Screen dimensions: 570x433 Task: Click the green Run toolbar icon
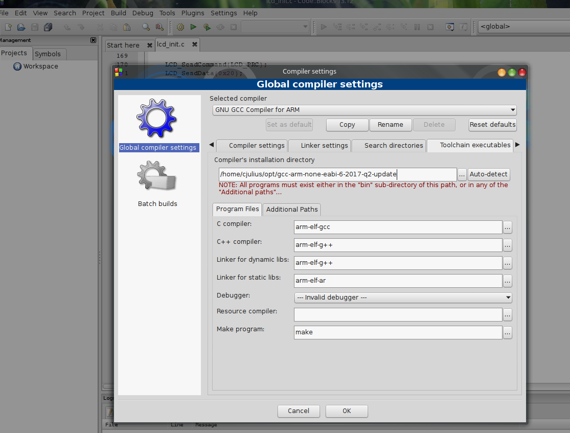click(x=193, y=27)
